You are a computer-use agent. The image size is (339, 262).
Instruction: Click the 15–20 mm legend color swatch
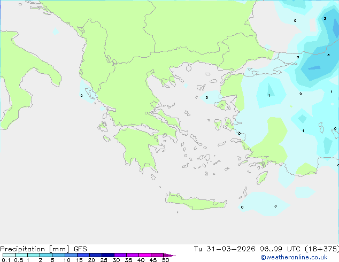pyautogui.click(x=83, y=255)
